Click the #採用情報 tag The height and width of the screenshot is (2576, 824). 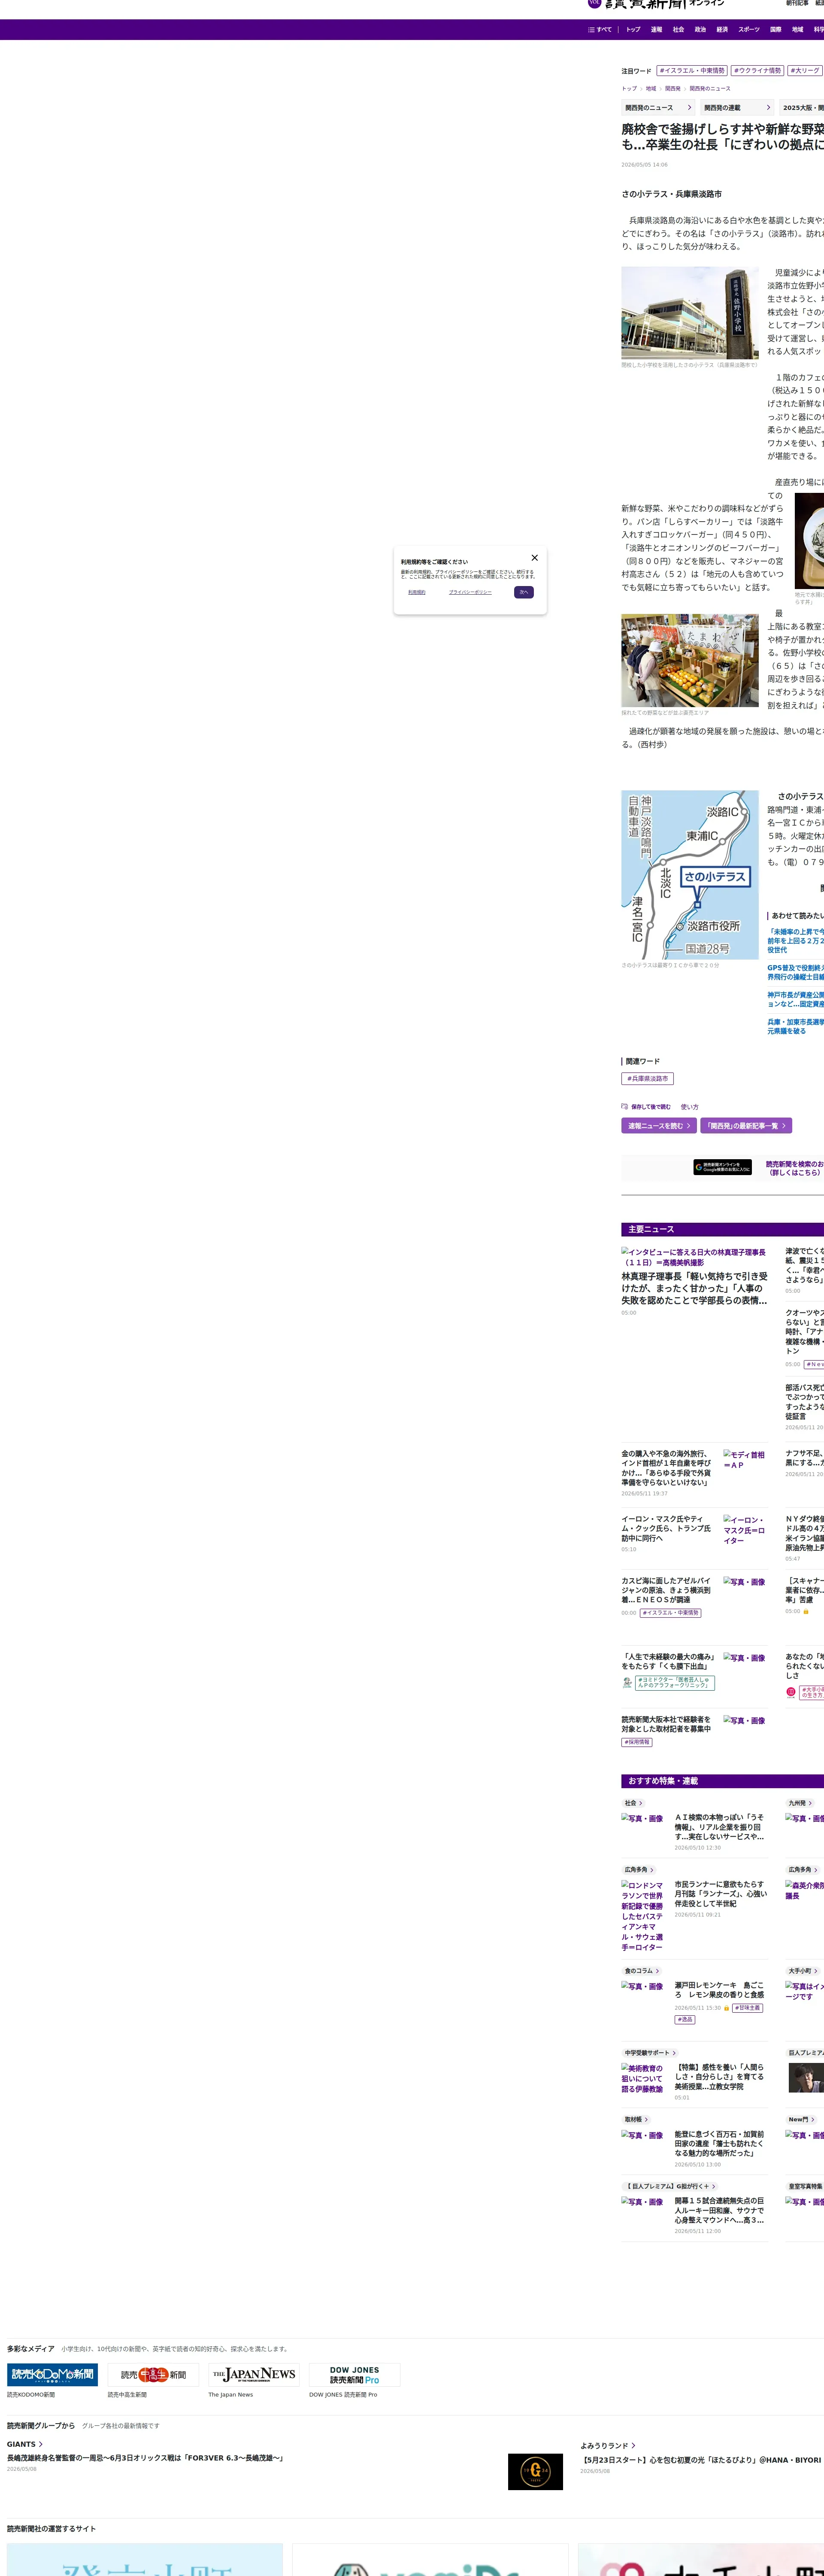click(637, 1742)
